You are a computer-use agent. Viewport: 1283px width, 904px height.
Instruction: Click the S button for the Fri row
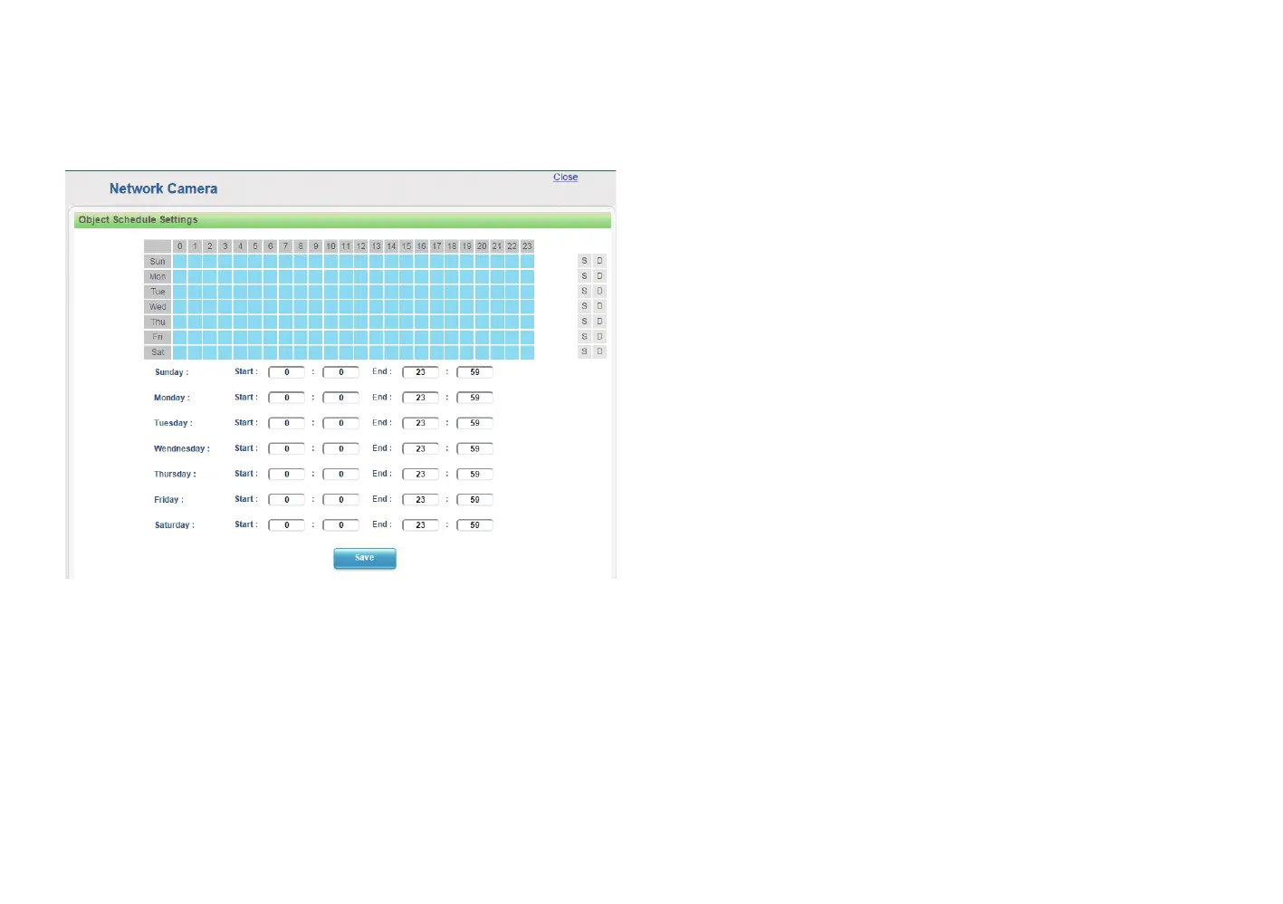584,336
